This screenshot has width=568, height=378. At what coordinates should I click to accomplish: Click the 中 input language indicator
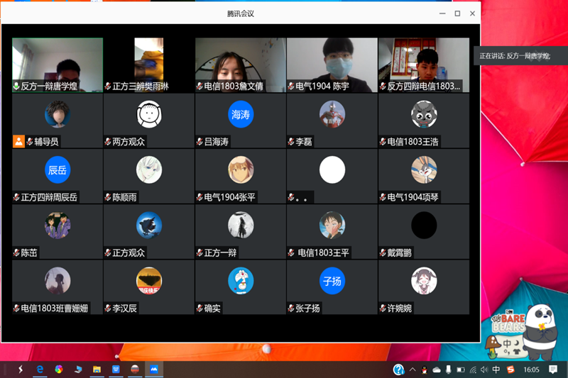[x=496, y=369]
